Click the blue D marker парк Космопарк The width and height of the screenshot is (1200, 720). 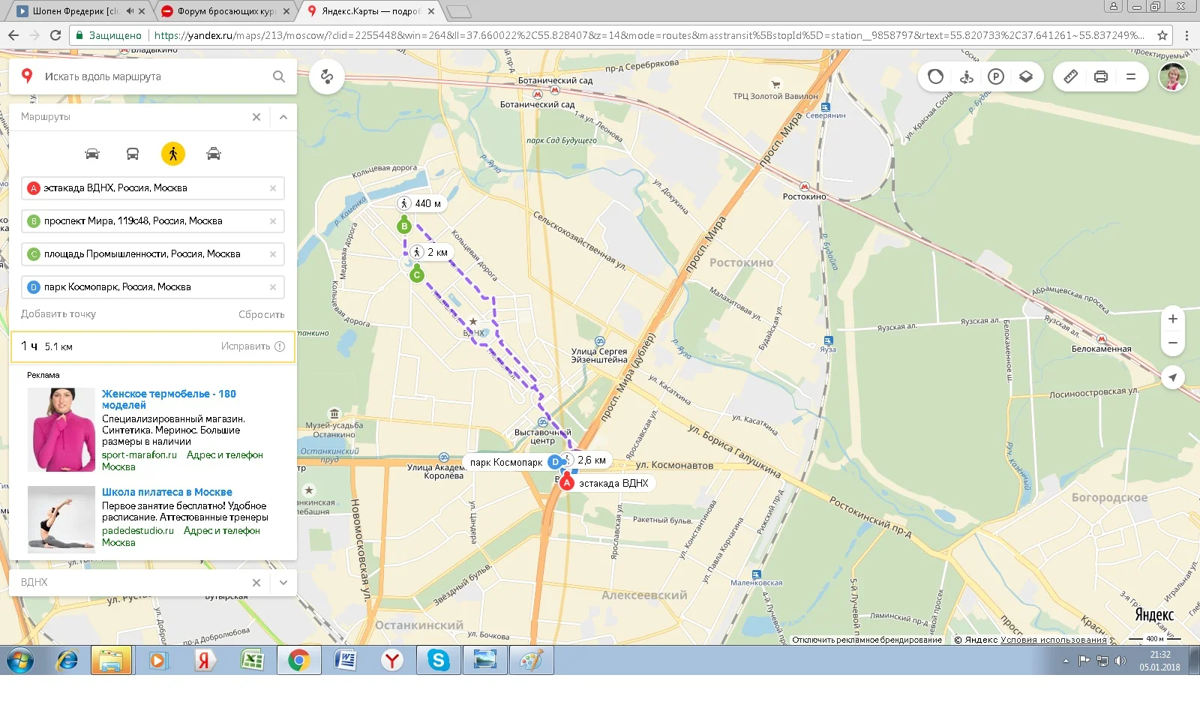click(x=555, y=462)
